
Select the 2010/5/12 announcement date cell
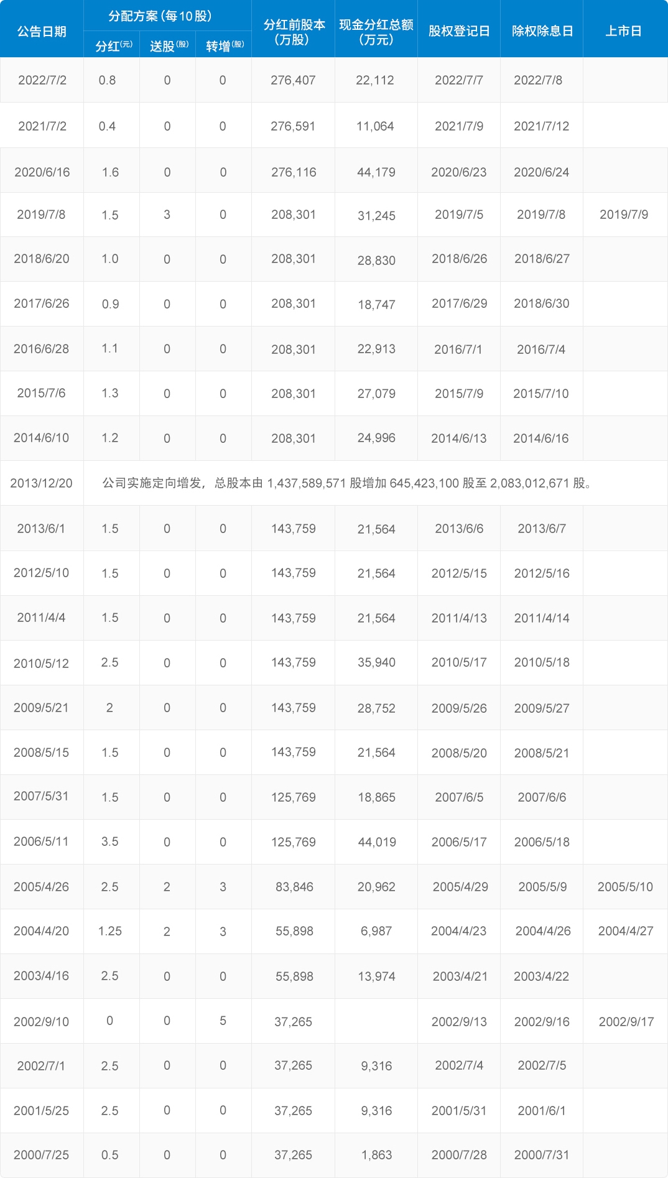(x=41, y=663)
